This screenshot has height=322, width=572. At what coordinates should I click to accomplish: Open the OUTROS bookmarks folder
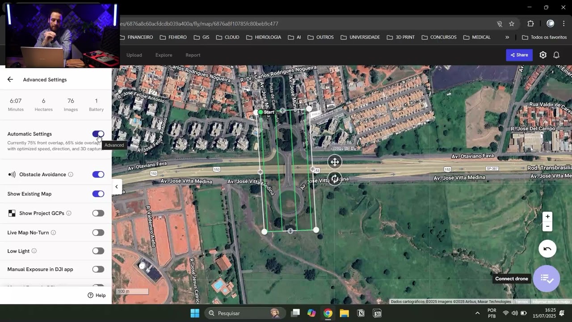click(320, 37)
